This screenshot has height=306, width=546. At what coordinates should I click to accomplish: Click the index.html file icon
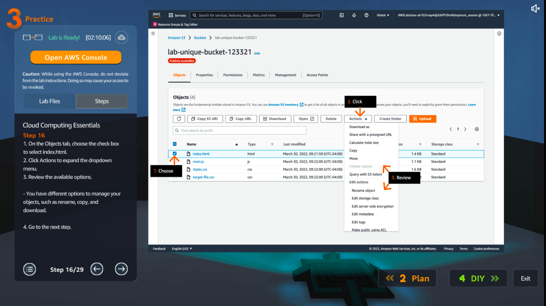[x=189, y=154]
